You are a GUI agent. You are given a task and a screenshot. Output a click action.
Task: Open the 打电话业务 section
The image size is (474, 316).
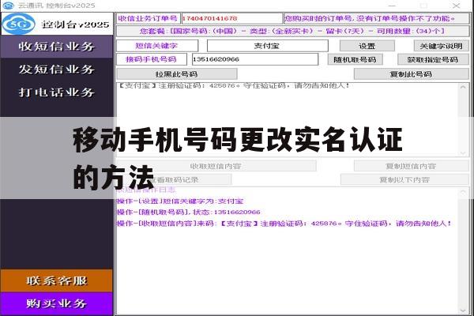[x=57, y=92]
